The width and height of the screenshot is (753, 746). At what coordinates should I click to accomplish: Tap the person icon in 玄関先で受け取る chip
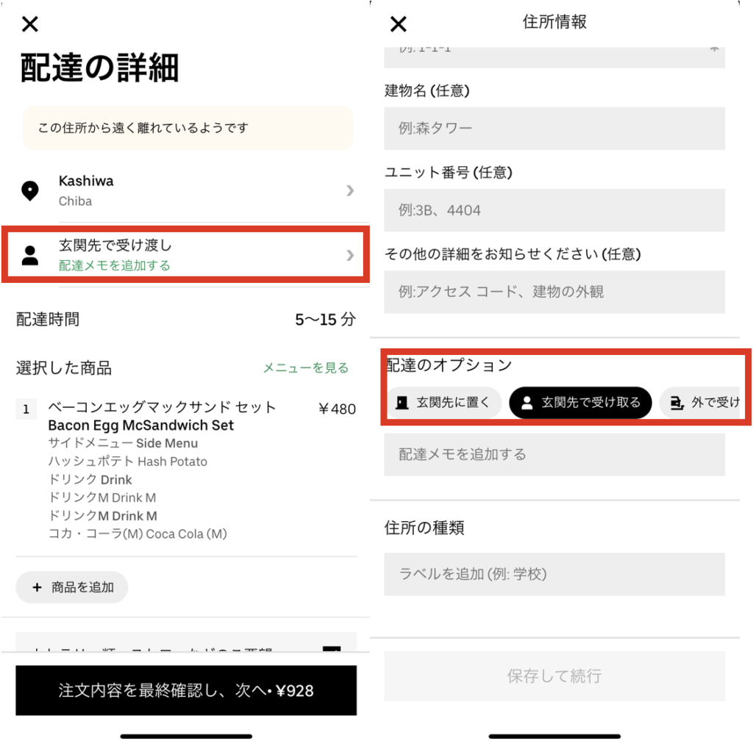point(527,402)
